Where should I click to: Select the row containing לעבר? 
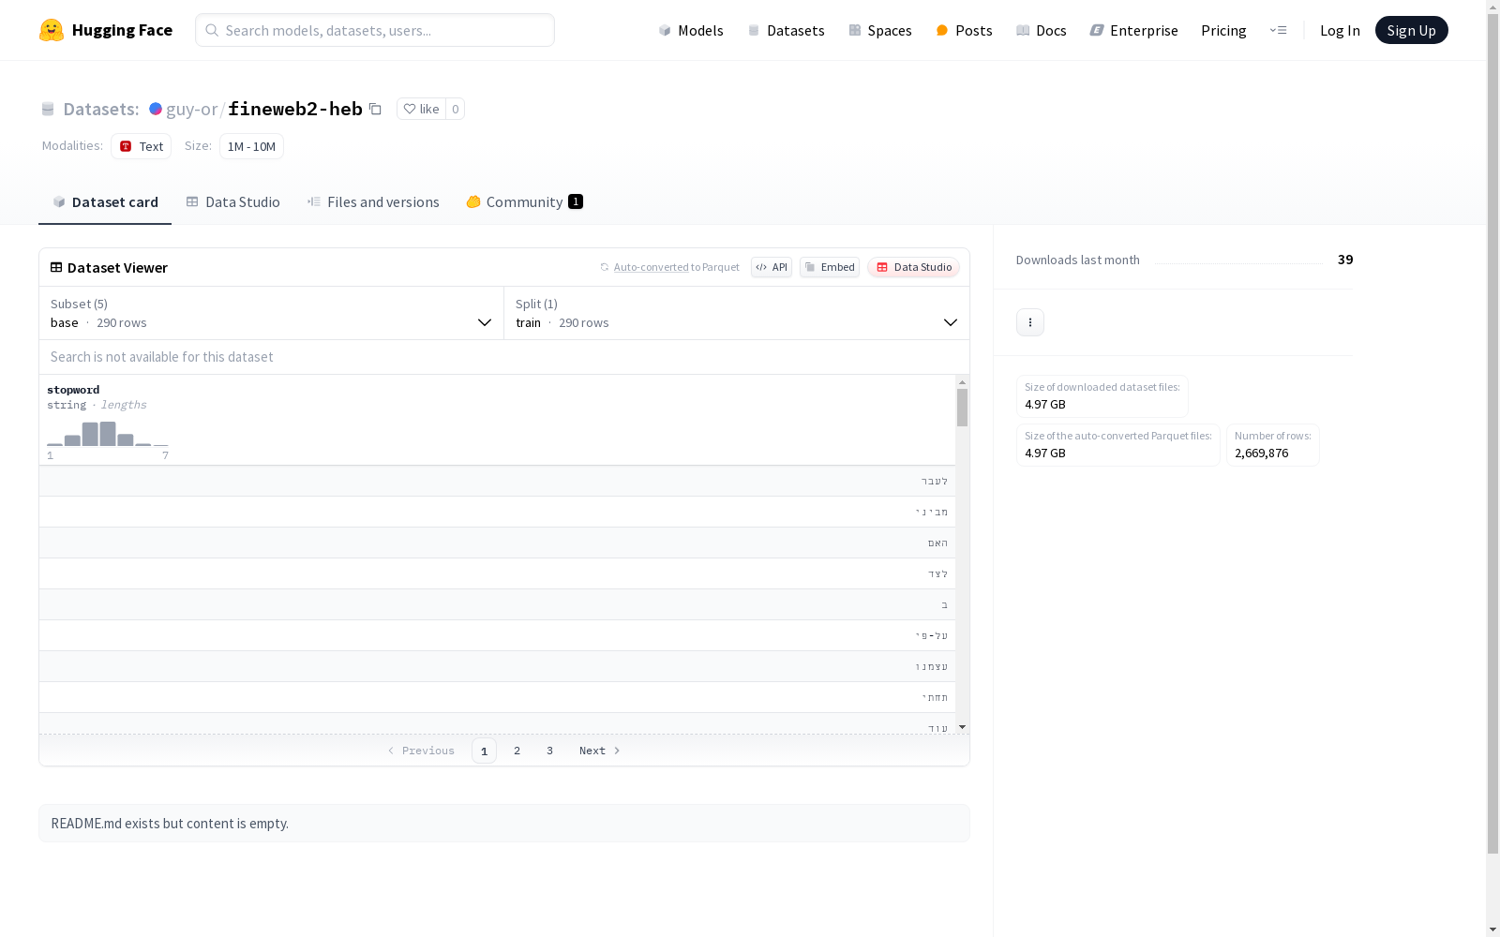(497, 481)
